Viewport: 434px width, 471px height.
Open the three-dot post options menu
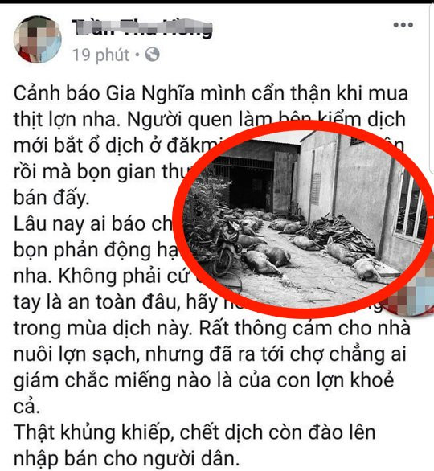point(403,25)
